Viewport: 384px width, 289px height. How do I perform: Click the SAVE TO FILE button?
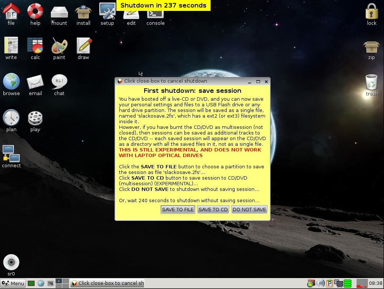[x=178, y=210]
